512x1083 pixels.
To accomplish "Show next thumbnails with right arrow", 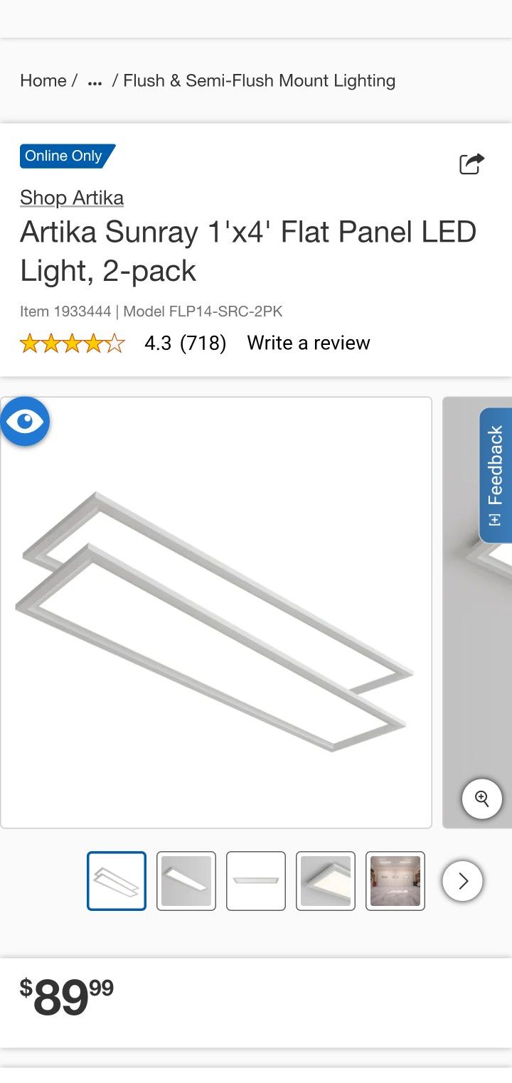I will tap(463, 881).
